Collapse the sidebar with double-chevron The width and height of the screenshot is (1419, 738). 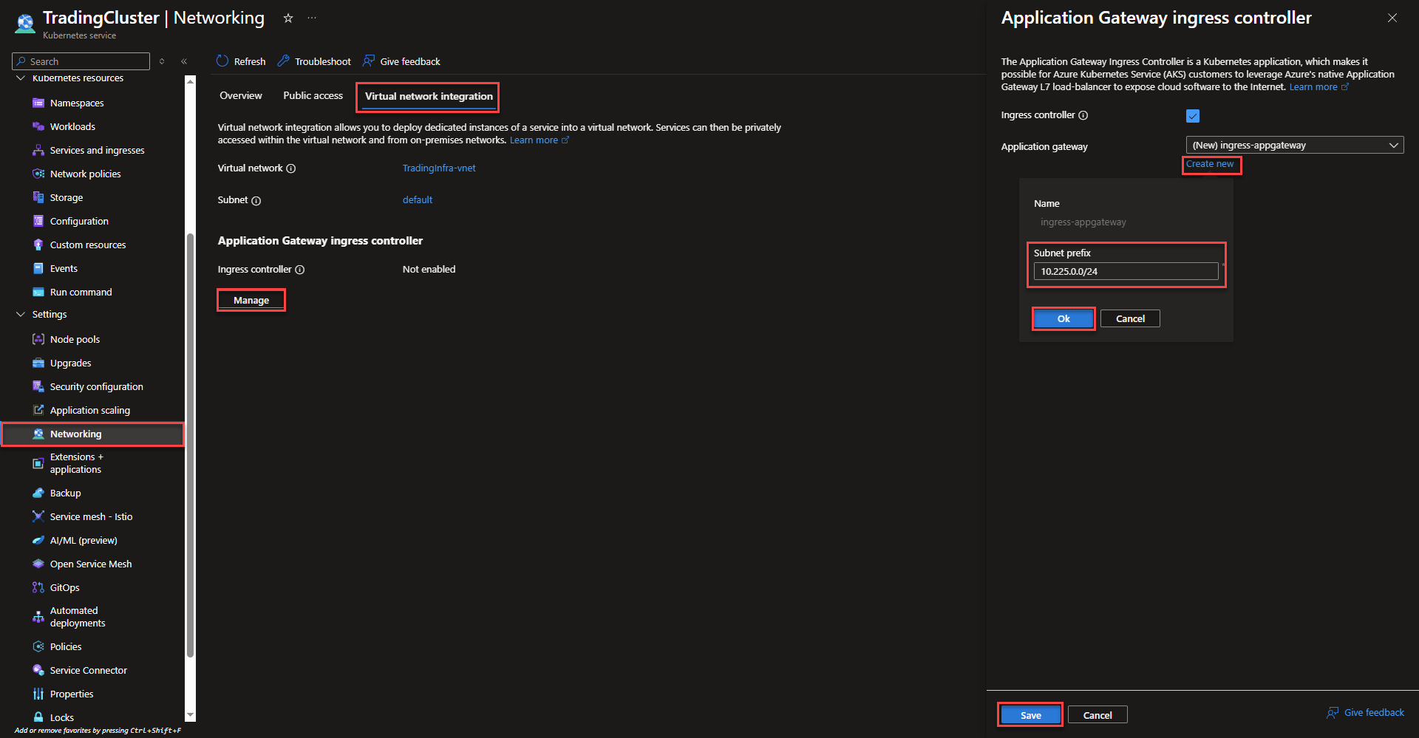pyautogui.click(x=184, y=61)
